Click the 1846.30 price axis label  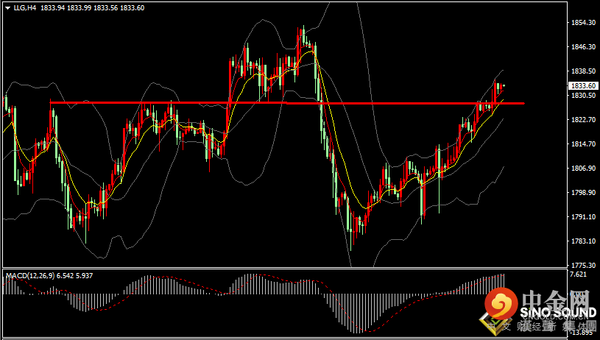pos(583,46)
